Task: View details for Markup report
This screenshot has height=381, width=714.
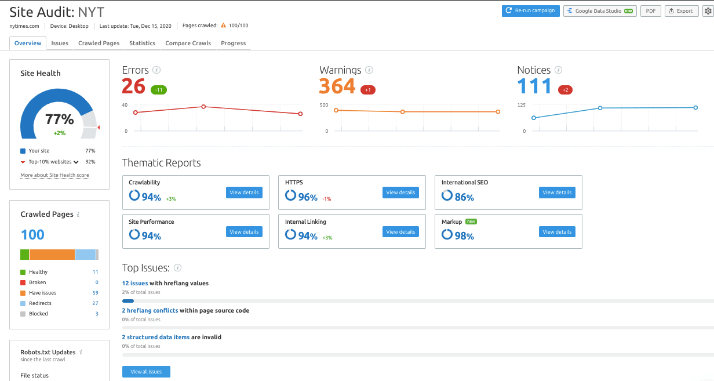Action: click(557, 232)
